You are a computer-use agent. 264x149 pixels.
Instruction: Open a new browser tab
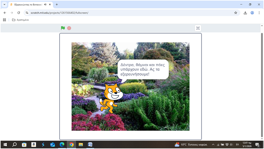[x=57, y=5]
